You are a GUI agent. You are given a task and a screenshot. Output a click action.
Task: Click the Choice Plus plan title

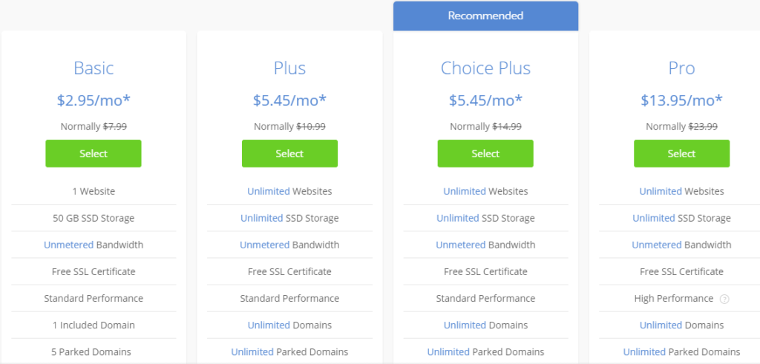pos(485,68)
